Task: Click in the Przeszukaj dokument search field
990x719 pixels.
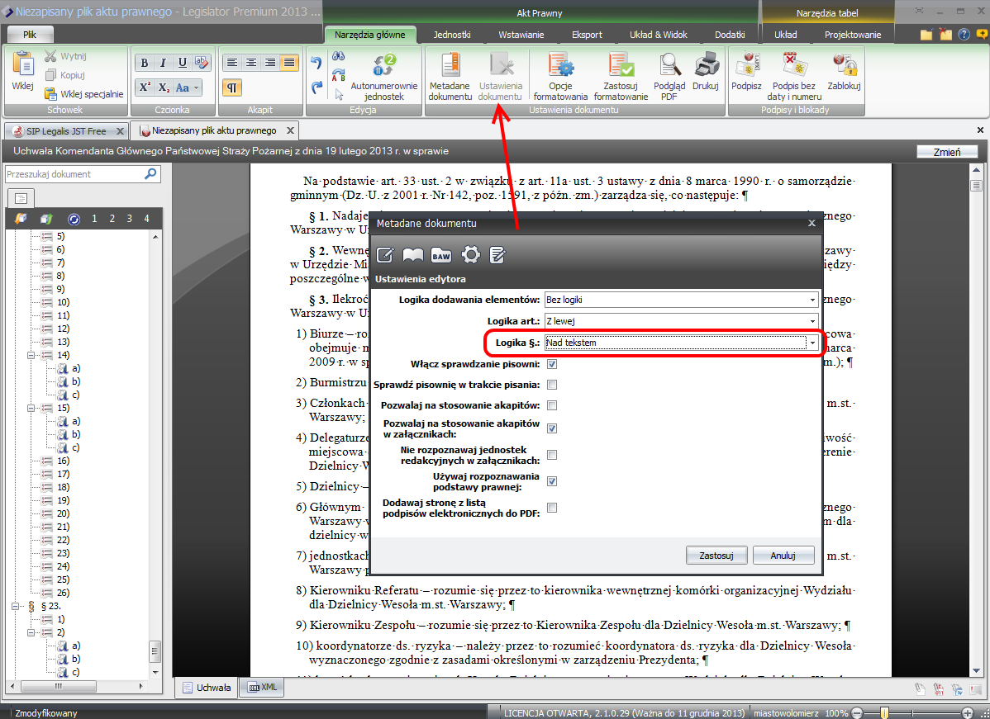Action: tap(74, 174)
